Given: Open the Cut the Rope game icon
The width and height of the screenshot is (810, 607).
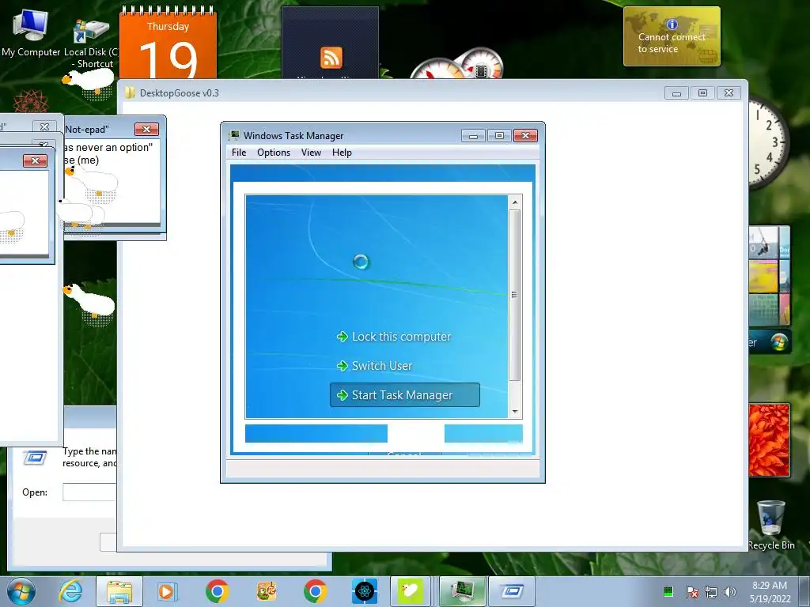Looking at the screenshot, I should click(x=267, y=591).
